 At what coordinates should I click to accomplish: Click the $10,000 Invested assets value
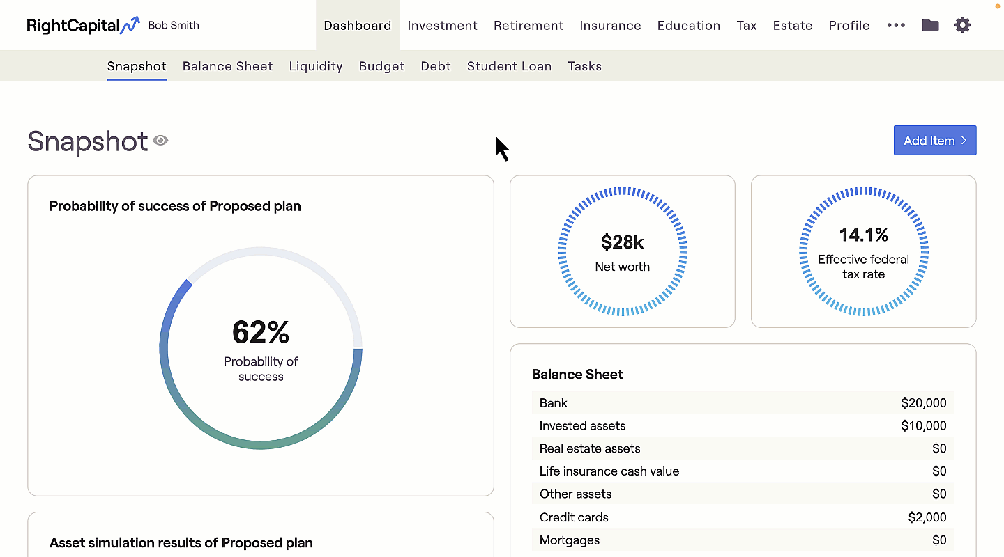924,426
